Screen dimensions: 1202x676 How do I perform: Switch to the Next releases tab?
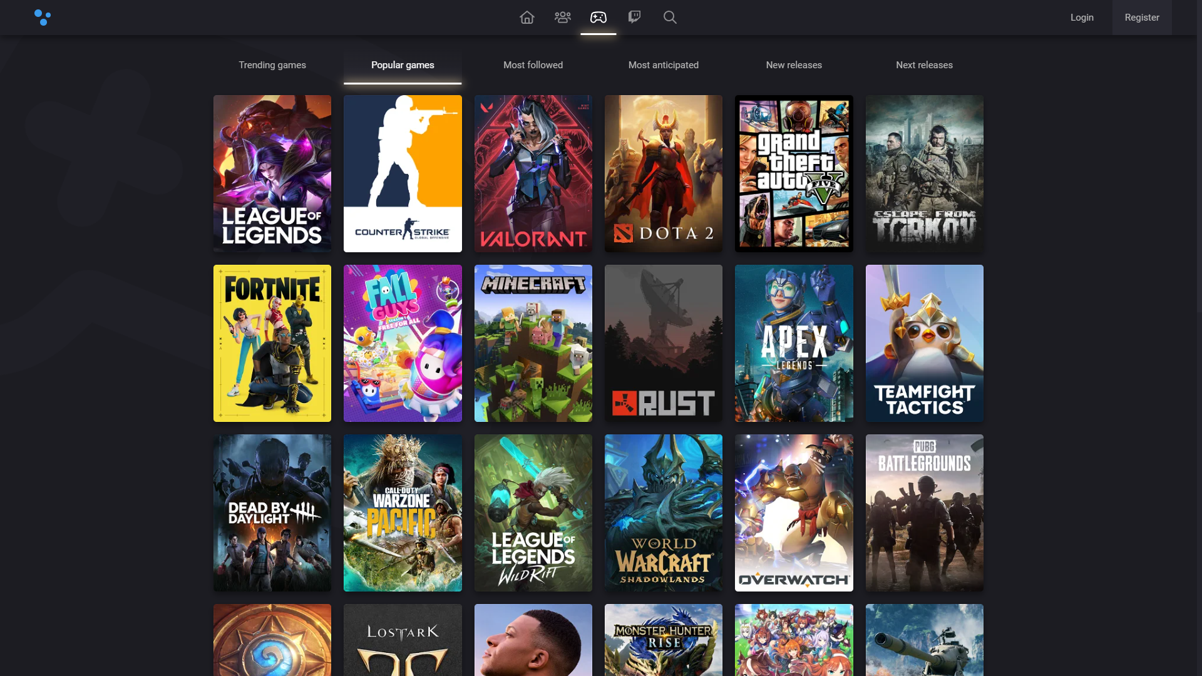coord(925,65)
